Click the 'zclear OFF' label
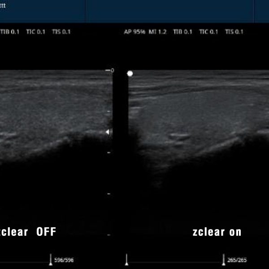 28,232
